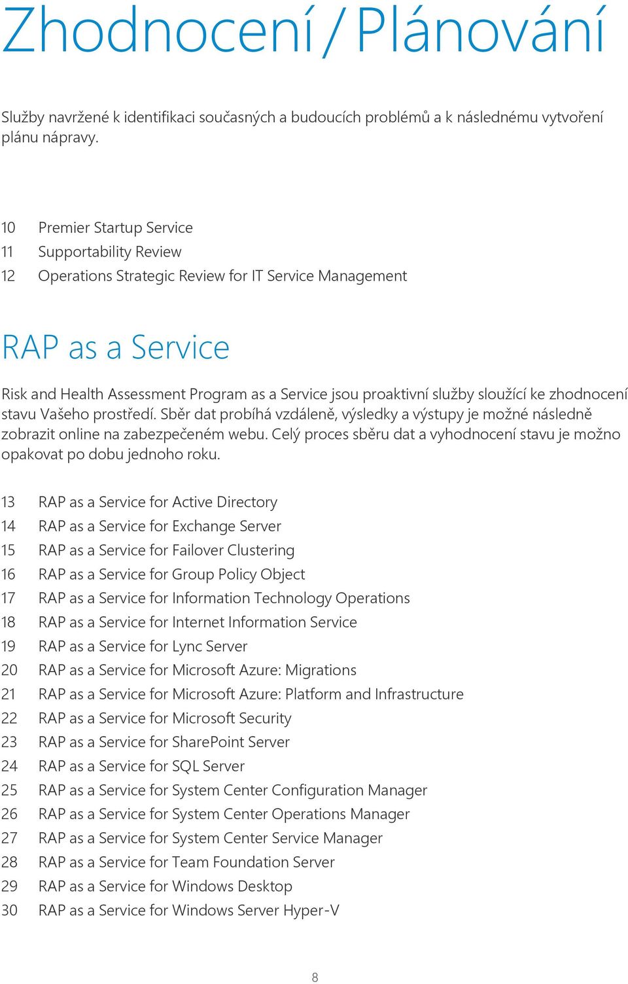Open RAP as a Service for Lync Server
This screenshot has width=628, height=984.
pyautogui.click(x=143, y=646)
